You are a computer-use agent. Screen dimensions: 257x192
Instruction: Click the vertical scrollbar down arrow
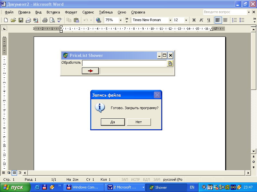(253, 151)
